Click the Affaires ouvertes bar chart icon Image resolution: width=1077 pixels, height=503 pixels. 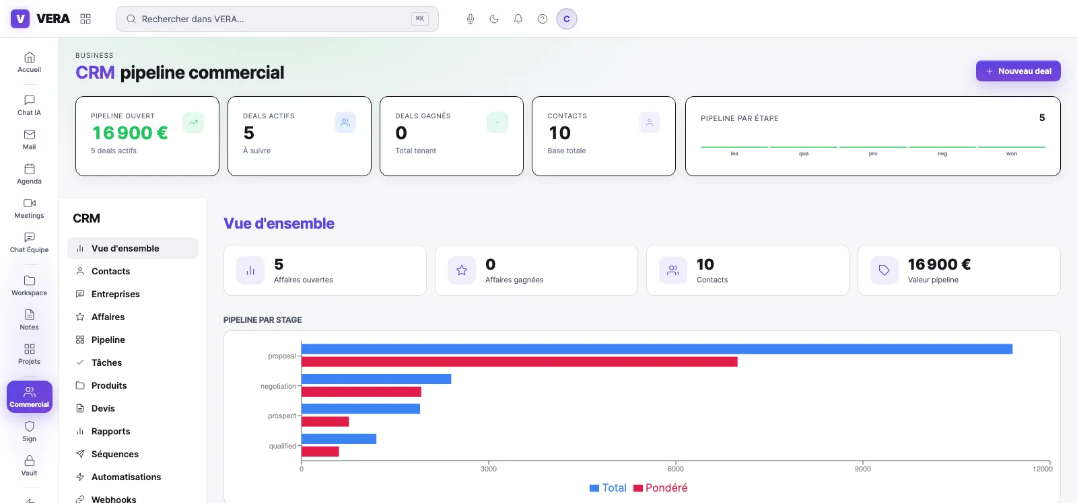250,270
